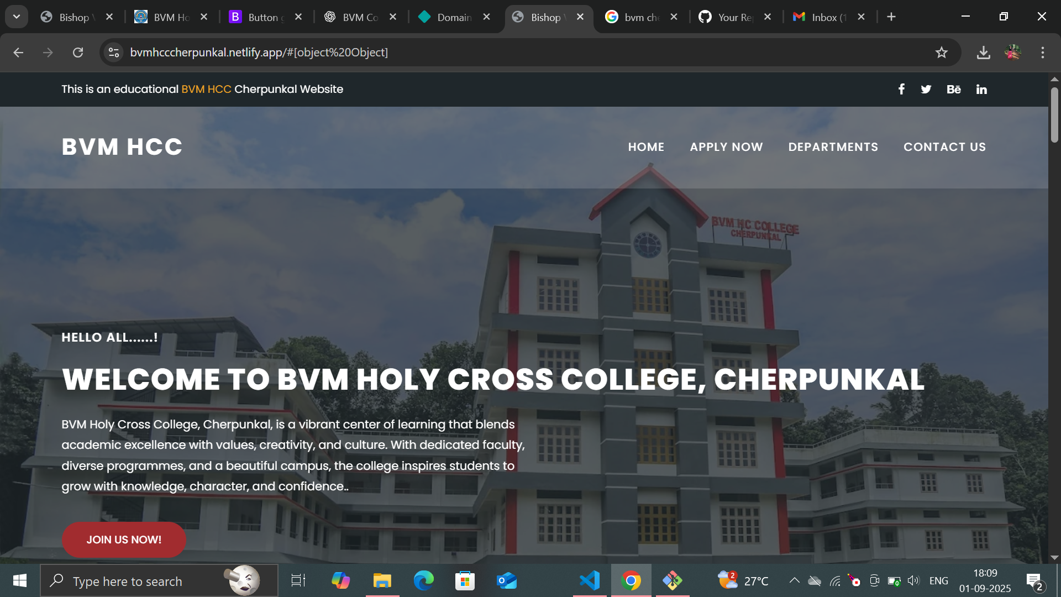The image size is (1061, 597).
Task: Bookmark this page with star icon
Action: pyautogui.click(x=942, y=53)
